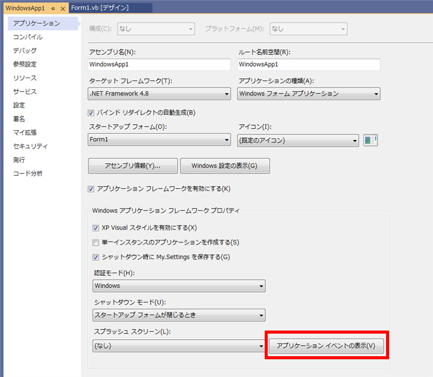Open the アイコン dropdown
The width and height of the screenshot is (433, 377).
[x=298, y=141]
